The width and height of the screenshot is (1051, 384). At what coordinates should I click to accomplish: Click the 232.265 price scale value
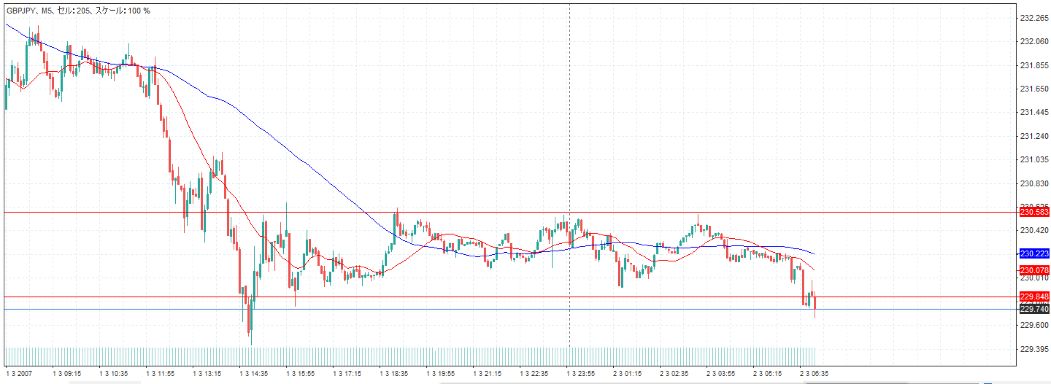[1034, 18]
